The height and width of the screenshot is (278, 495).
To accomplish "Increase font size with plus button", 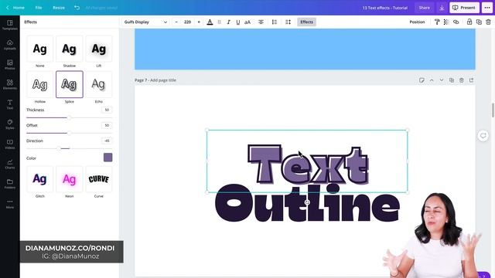I will click(199, 22).
